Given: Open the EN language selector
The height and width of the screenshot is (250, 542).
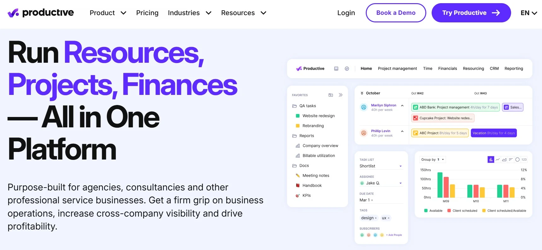Looking at the screenshot, I should [x=529, y=13].
